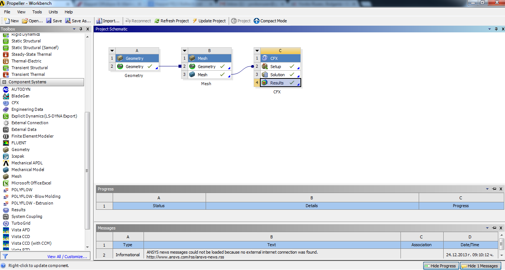Image resolution: width=505 pixels, height=270 pixels.
Task: Select Mesh cell B3 in Mesh system
Action: tap(210, 75)
